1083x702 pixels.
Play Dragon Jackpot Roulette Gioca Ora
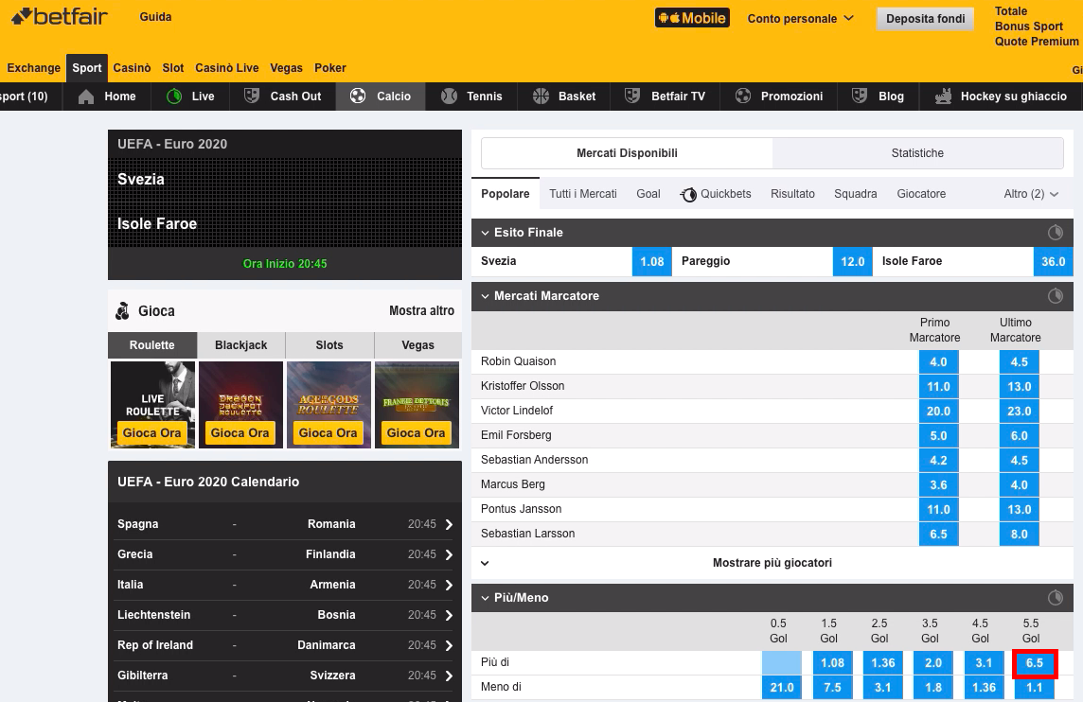pos(240,432)
